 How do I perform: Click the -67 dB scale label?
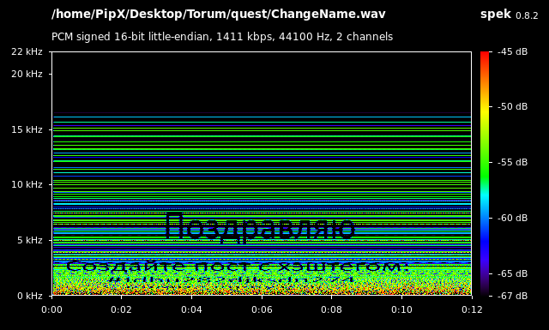pos(513,296)
